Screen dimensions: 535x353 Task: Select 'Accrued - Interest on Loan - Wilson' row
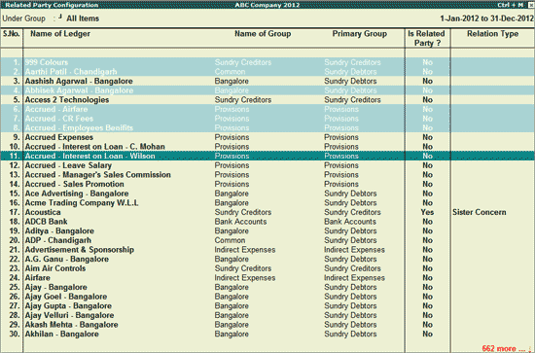(267, 156)
